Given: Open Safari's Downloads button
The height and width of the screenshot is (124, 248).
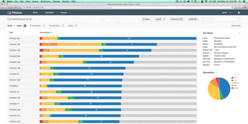Looking at the screenshot, I should click(245, 7).
